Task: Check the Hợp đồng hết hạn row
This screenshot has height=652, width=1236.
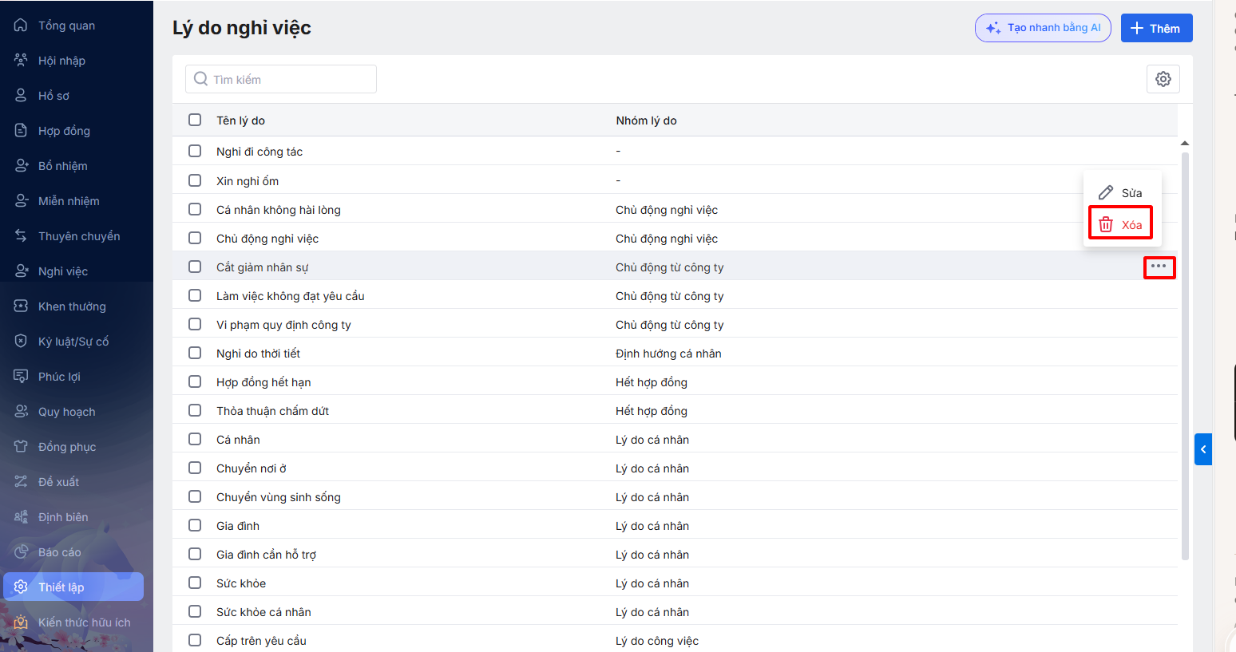Action: click(x=195, y=381)
